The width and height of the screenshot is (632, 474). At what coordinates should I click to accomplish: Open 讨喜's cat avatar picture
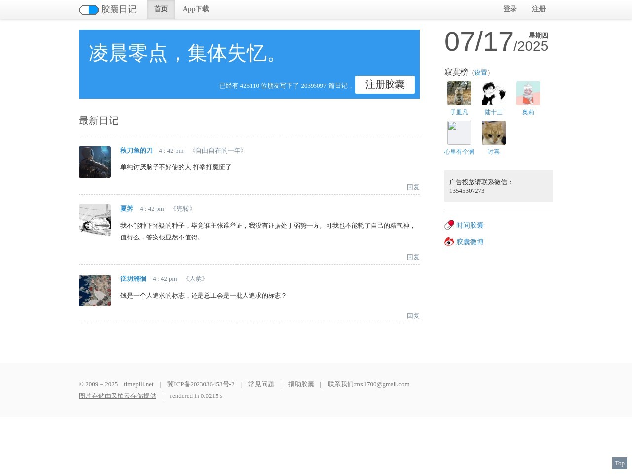tap(493, 133)
